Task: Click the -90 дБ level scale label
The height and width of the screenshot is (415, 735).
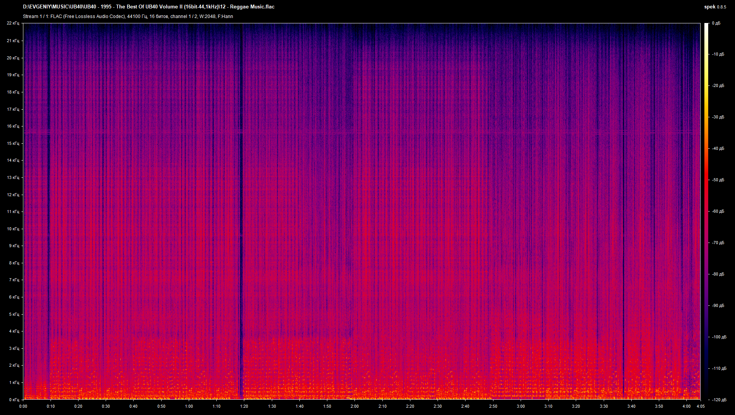Action: pyautogui.click(x=718, y=306)
